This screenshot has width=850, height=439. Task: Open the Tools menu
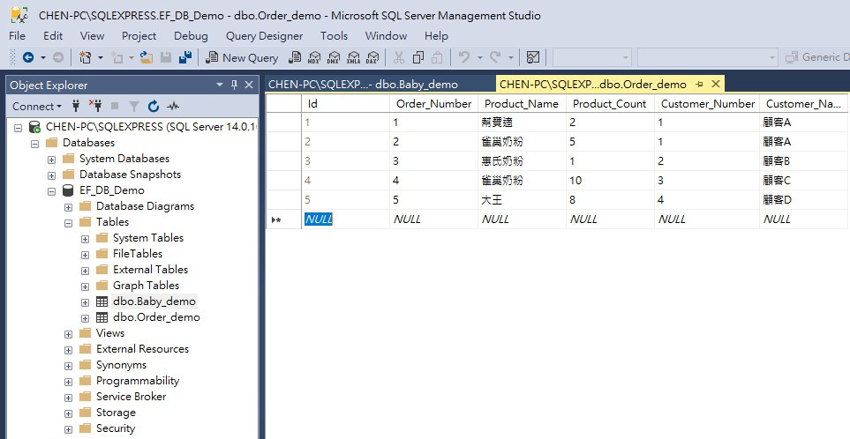tap(334, 36)
